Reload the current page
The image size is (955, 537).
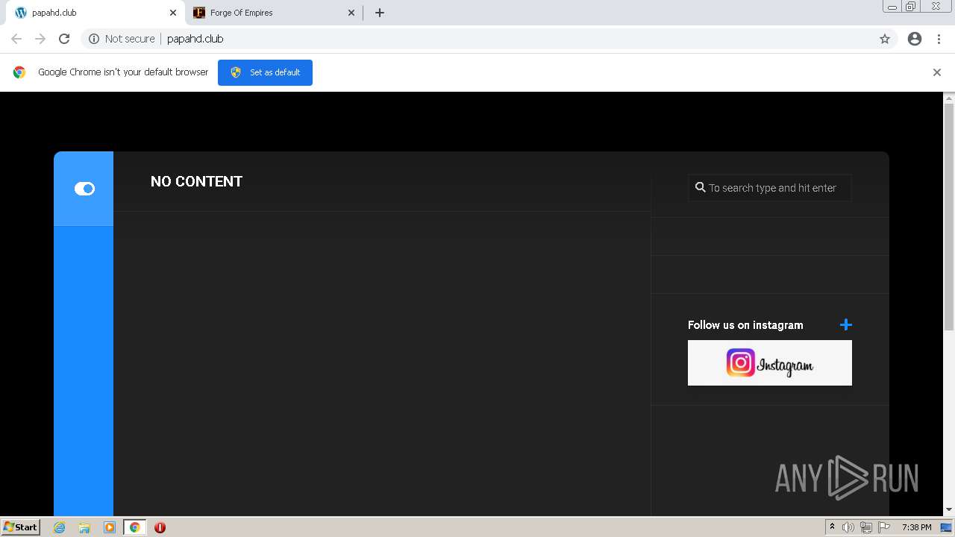64,39
